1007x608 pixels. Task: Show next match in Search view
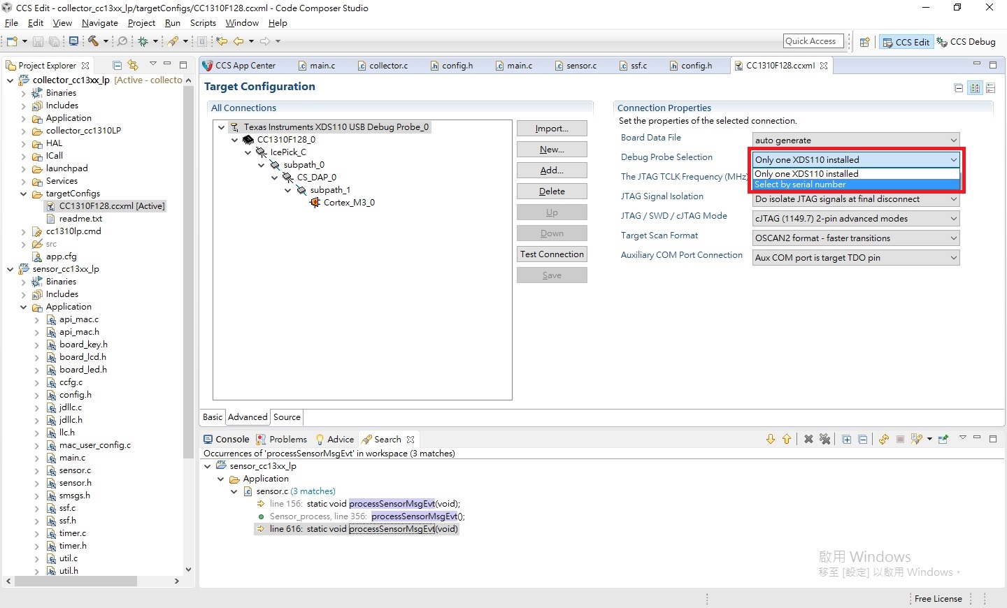tap(771, 439)
